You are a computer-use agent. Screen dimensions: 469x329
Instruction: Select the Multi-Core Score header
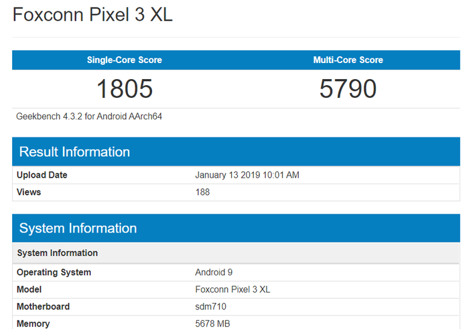coord(348,60)
